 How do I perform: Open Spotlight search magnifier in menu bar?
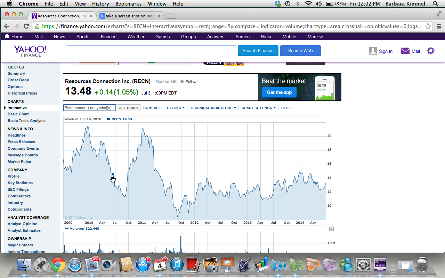tap(435, 4)
